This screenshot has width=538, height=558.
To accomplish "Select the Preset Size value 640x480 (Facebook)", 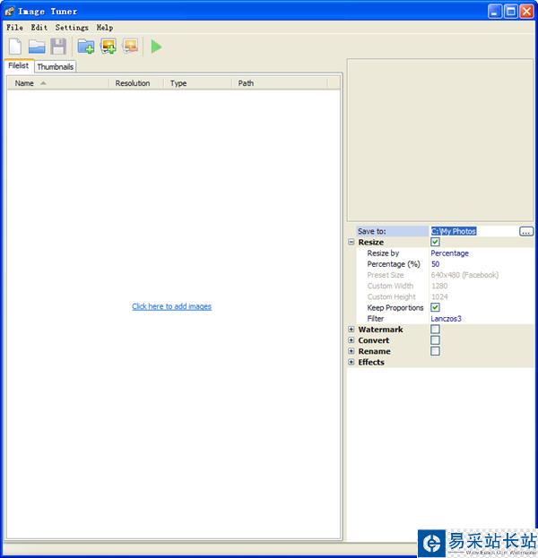I will [464, 275].
